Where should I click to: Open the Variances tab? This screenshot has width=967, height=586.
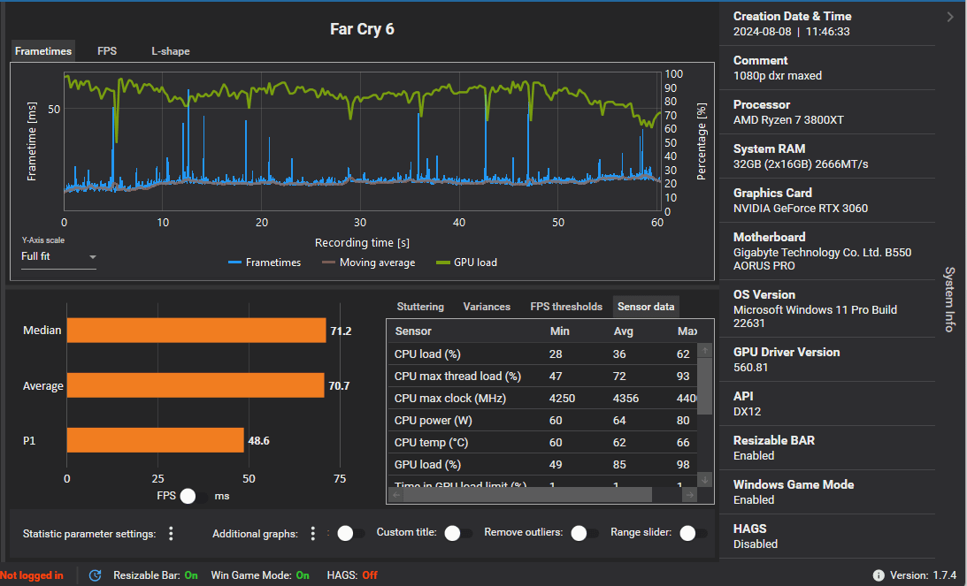pyautogui.click(x=487, y=307)
